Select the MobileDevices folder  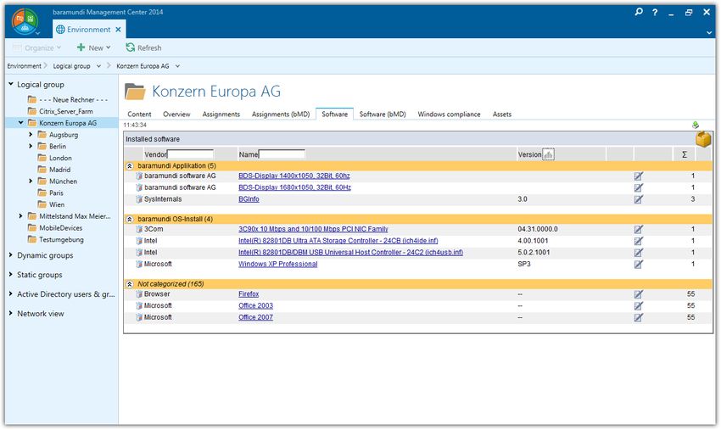coord(55,227)
